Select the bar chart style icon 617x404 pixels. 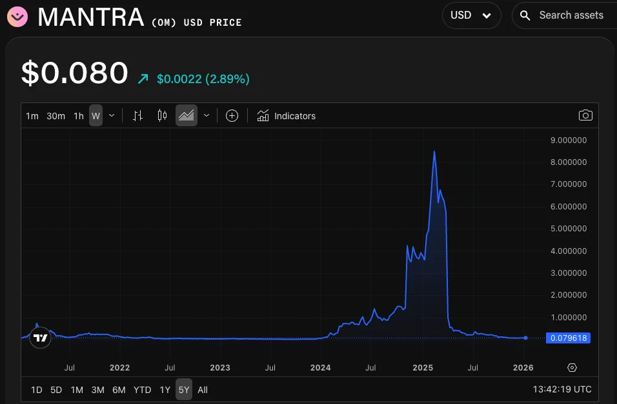(137, 116)
